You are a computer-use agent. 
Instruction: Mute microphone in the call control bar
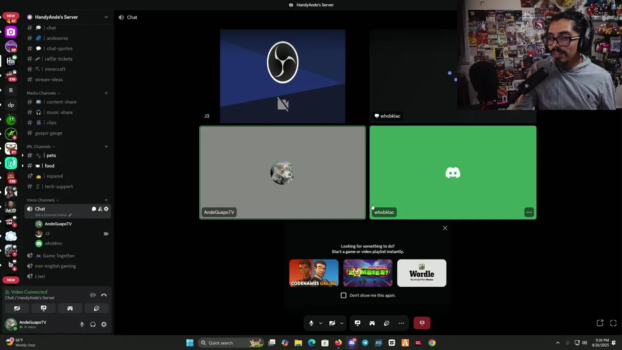(x=311, y=323)
